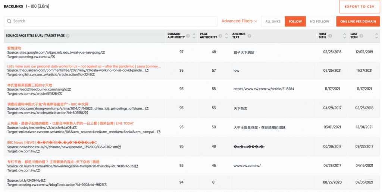382x192 pixels.
Task: Select the last seen date 12/05/2019
Action: pos(364,52)
